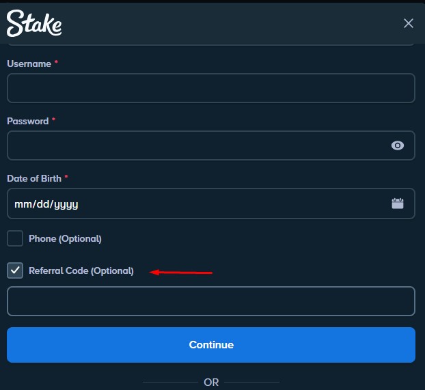Open the calendar date picker icon

coord(398,204)
